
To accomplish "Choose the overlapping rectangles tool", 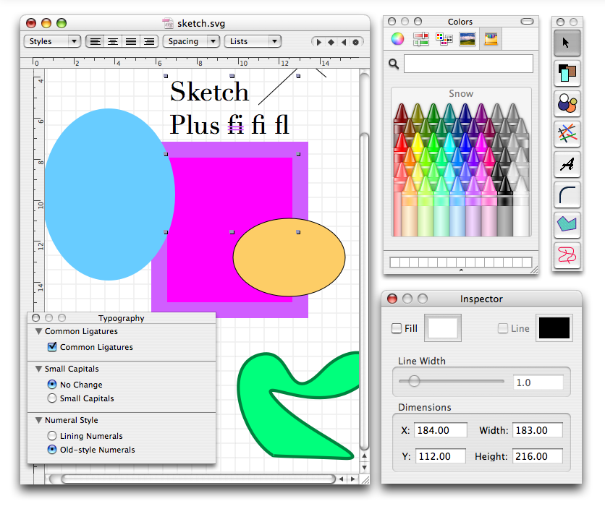I will tap(567, 73).
